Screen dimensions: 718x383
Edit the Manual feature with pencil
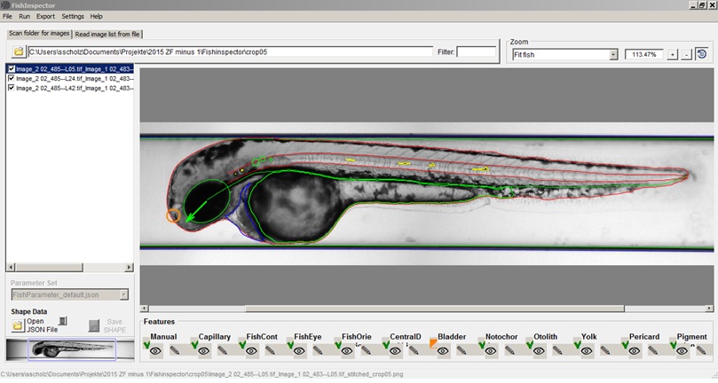tap(175, 351)
